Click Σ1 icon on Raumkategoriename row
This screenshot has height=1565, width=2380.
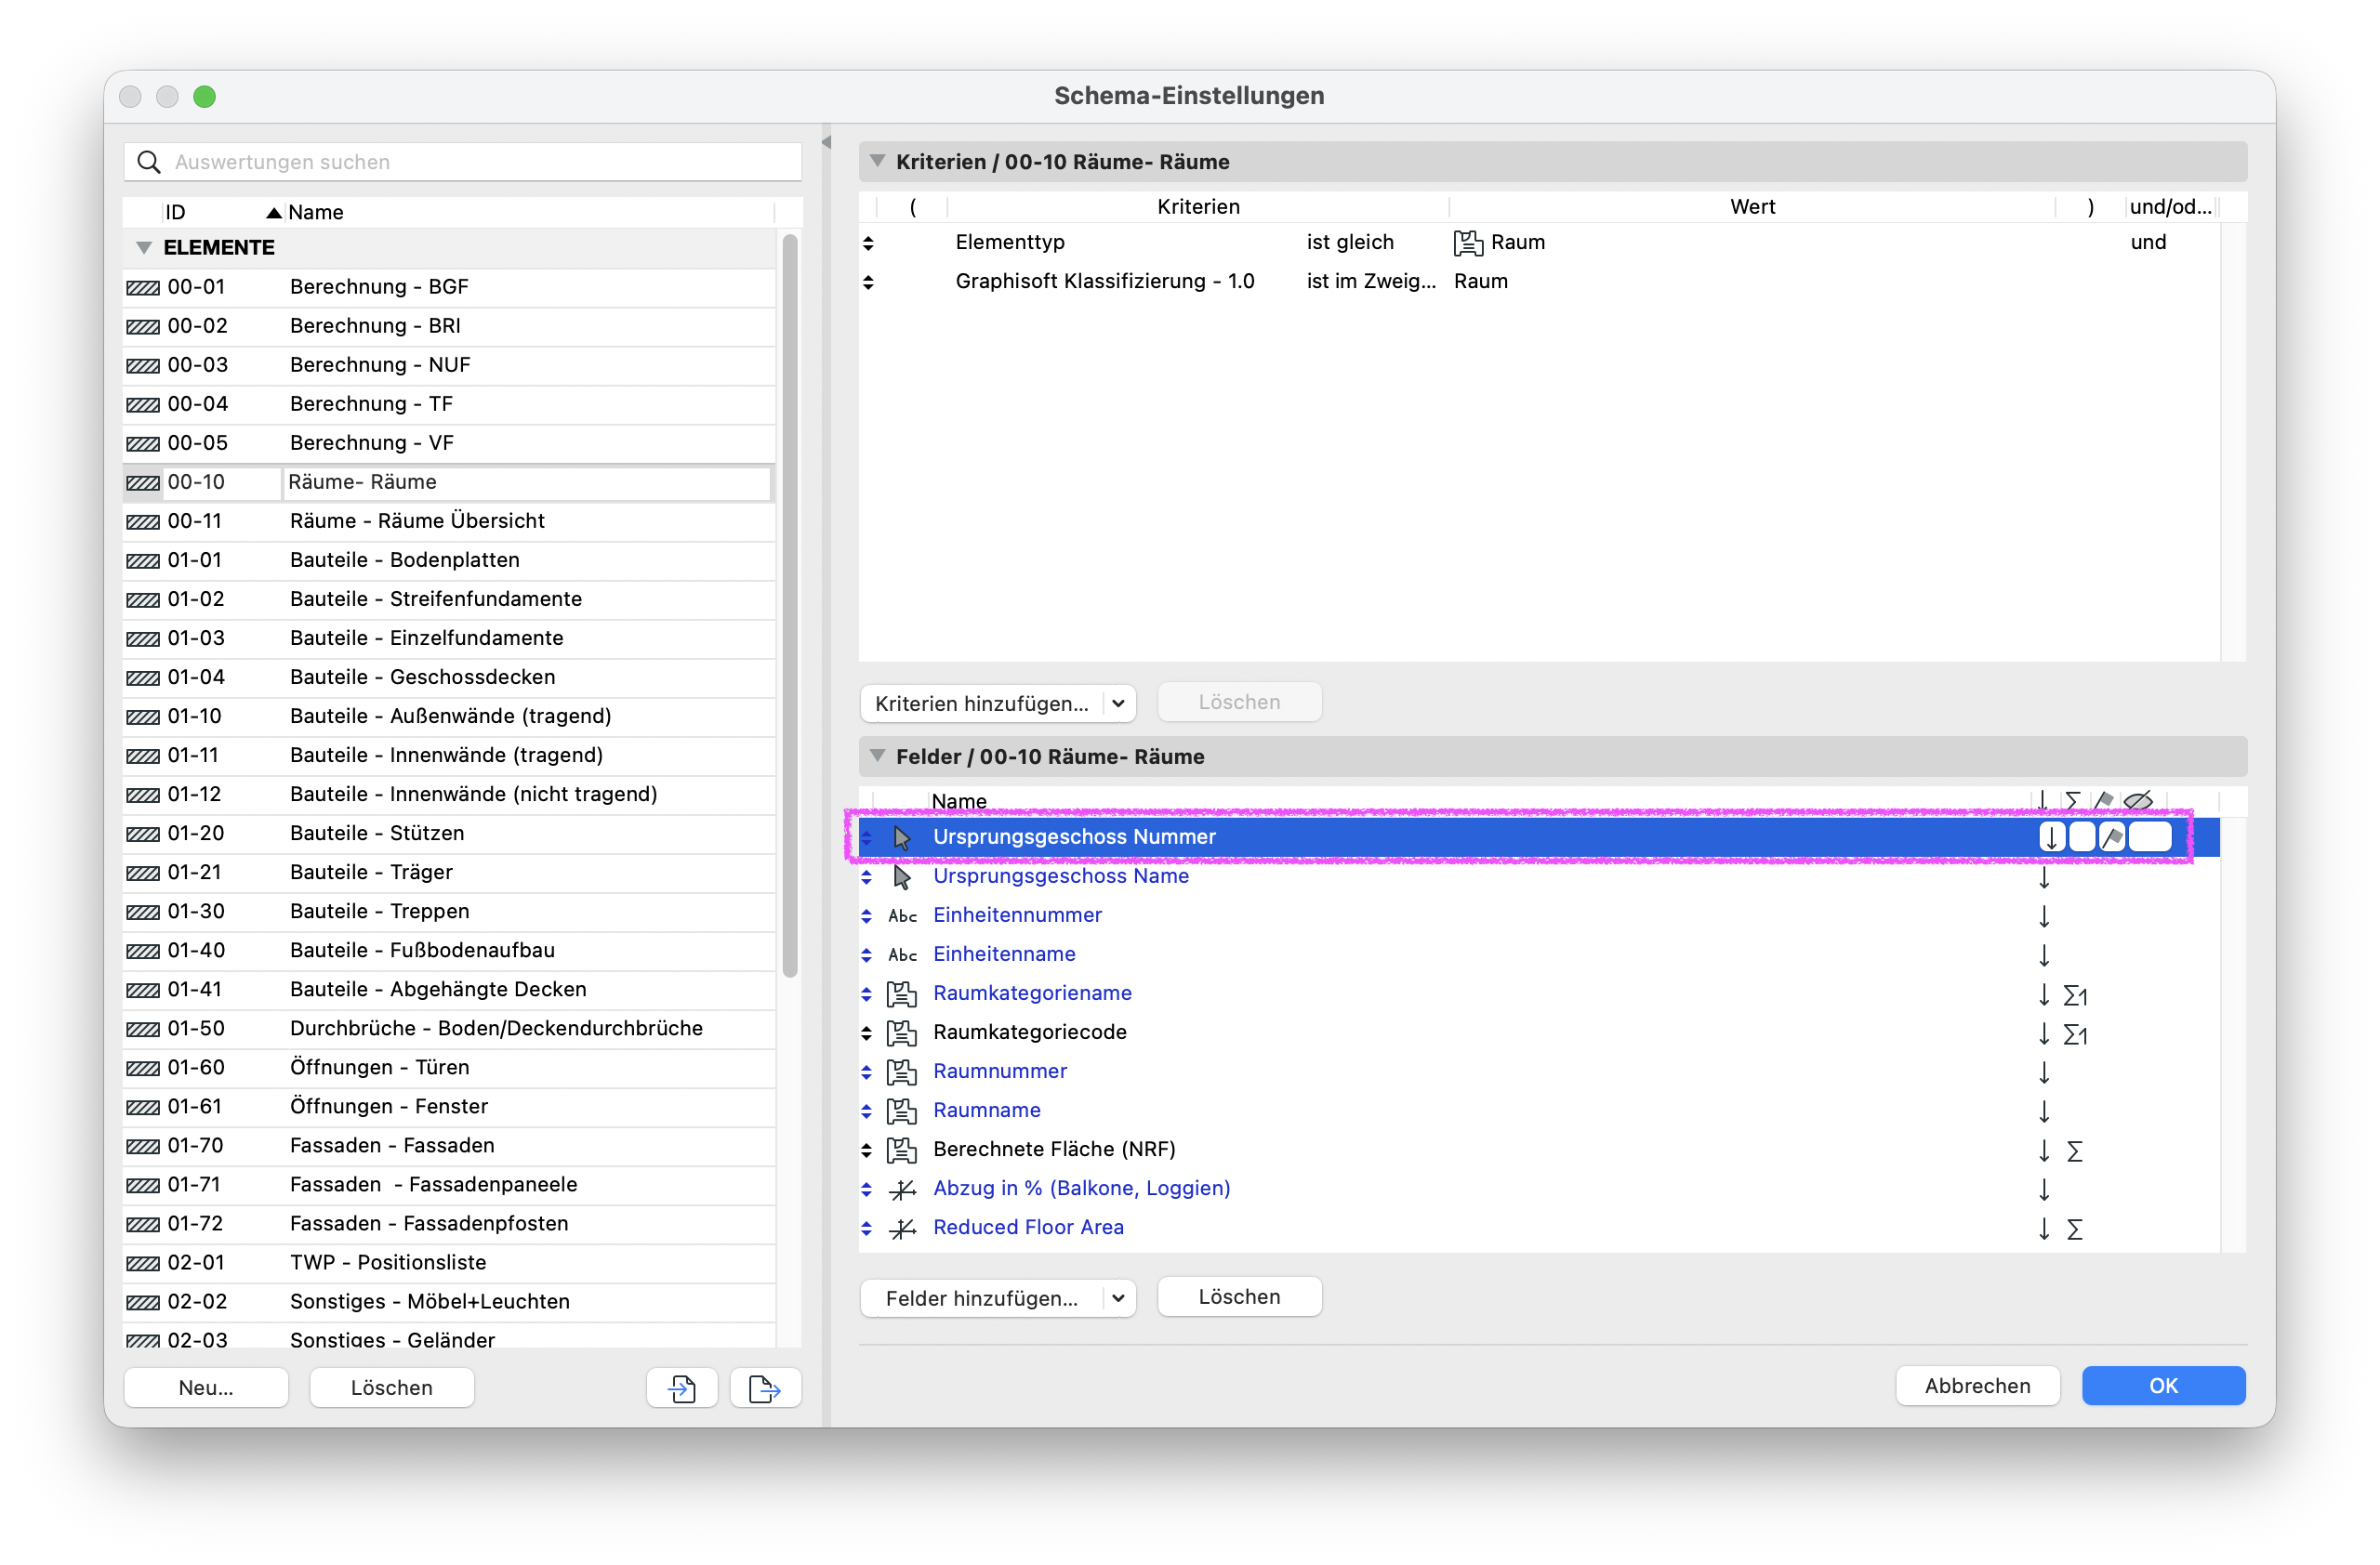tap(2075, 994)
